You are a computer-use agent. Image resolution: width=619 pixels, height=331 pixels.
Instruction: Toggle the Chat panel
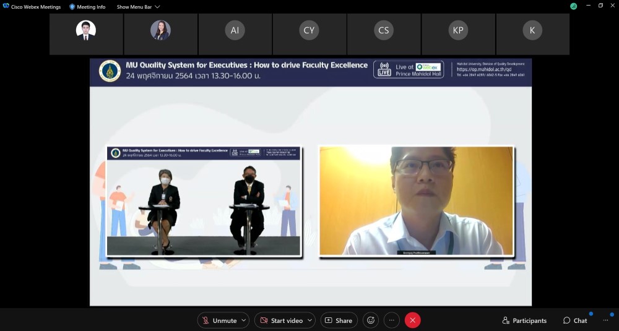(575, 320)
